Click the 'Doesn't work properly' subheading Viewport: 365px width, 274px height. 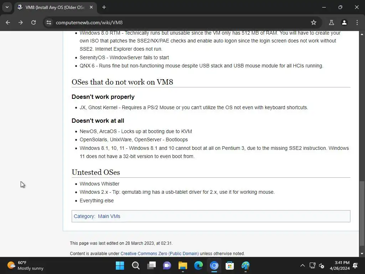pyautogui.click(x=103, y=97)
